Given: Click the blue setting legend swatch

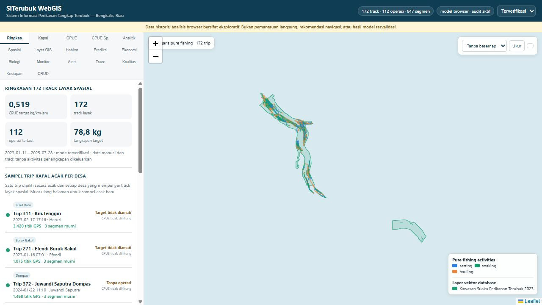Looking at the screenshot, I should click(455, 266).
